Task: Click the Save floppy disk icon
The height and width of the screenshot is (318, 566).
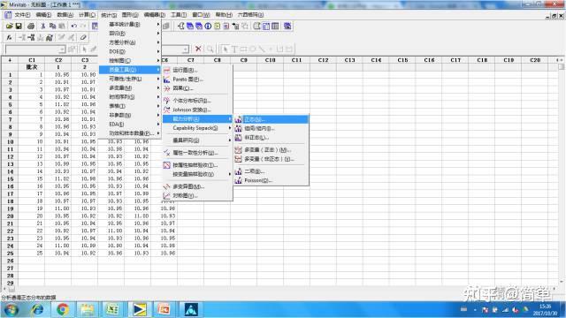Action: [19, 26]
